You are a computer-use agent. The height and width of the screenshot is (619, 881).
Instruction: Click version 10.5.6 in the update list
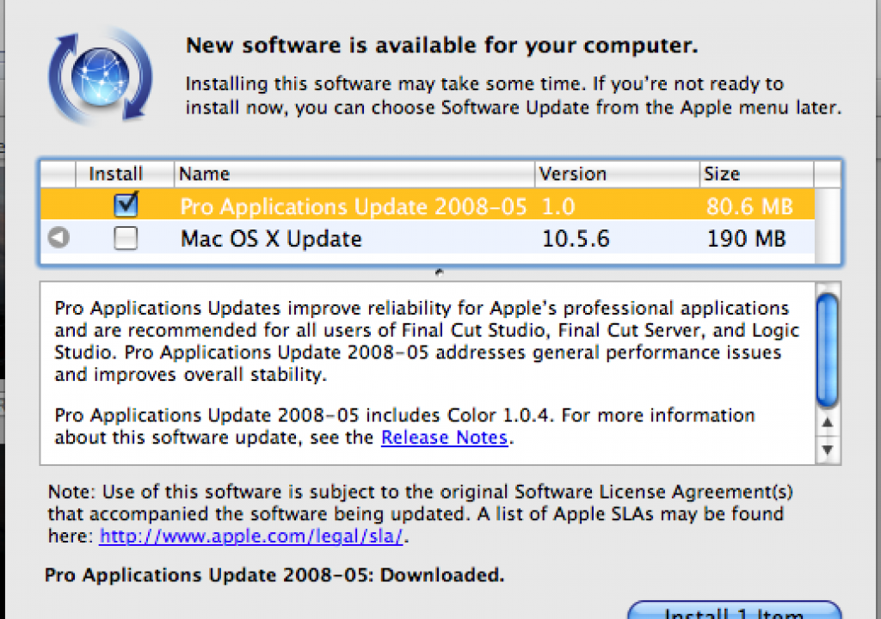click(576, 239)
